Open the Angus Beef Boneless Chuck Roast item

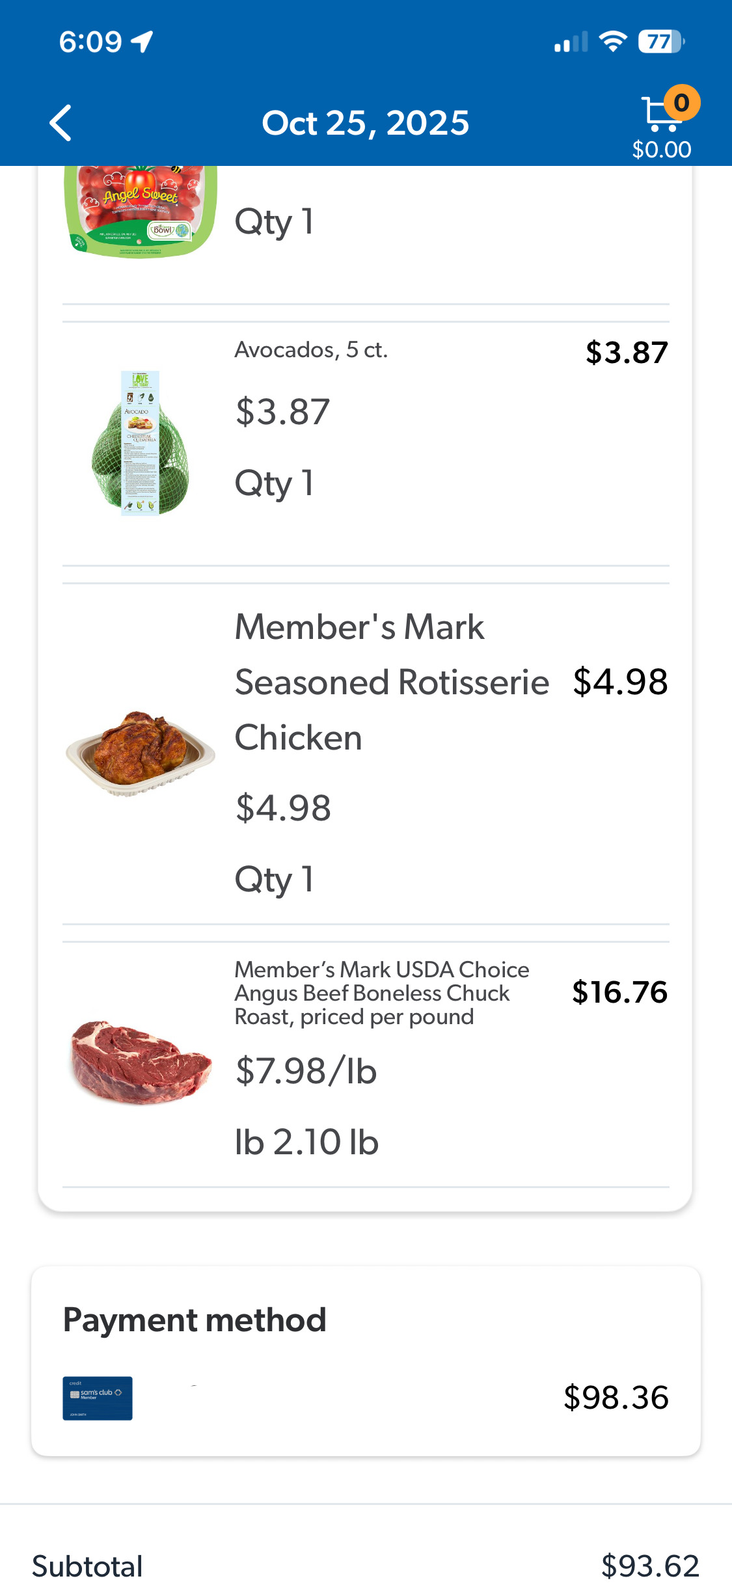[381, 993]
